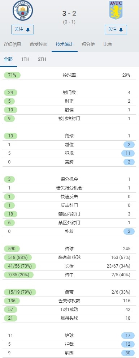Open the 详细信息 tab
This screenshot has width=139, height=358.
[x=12, y=44]
